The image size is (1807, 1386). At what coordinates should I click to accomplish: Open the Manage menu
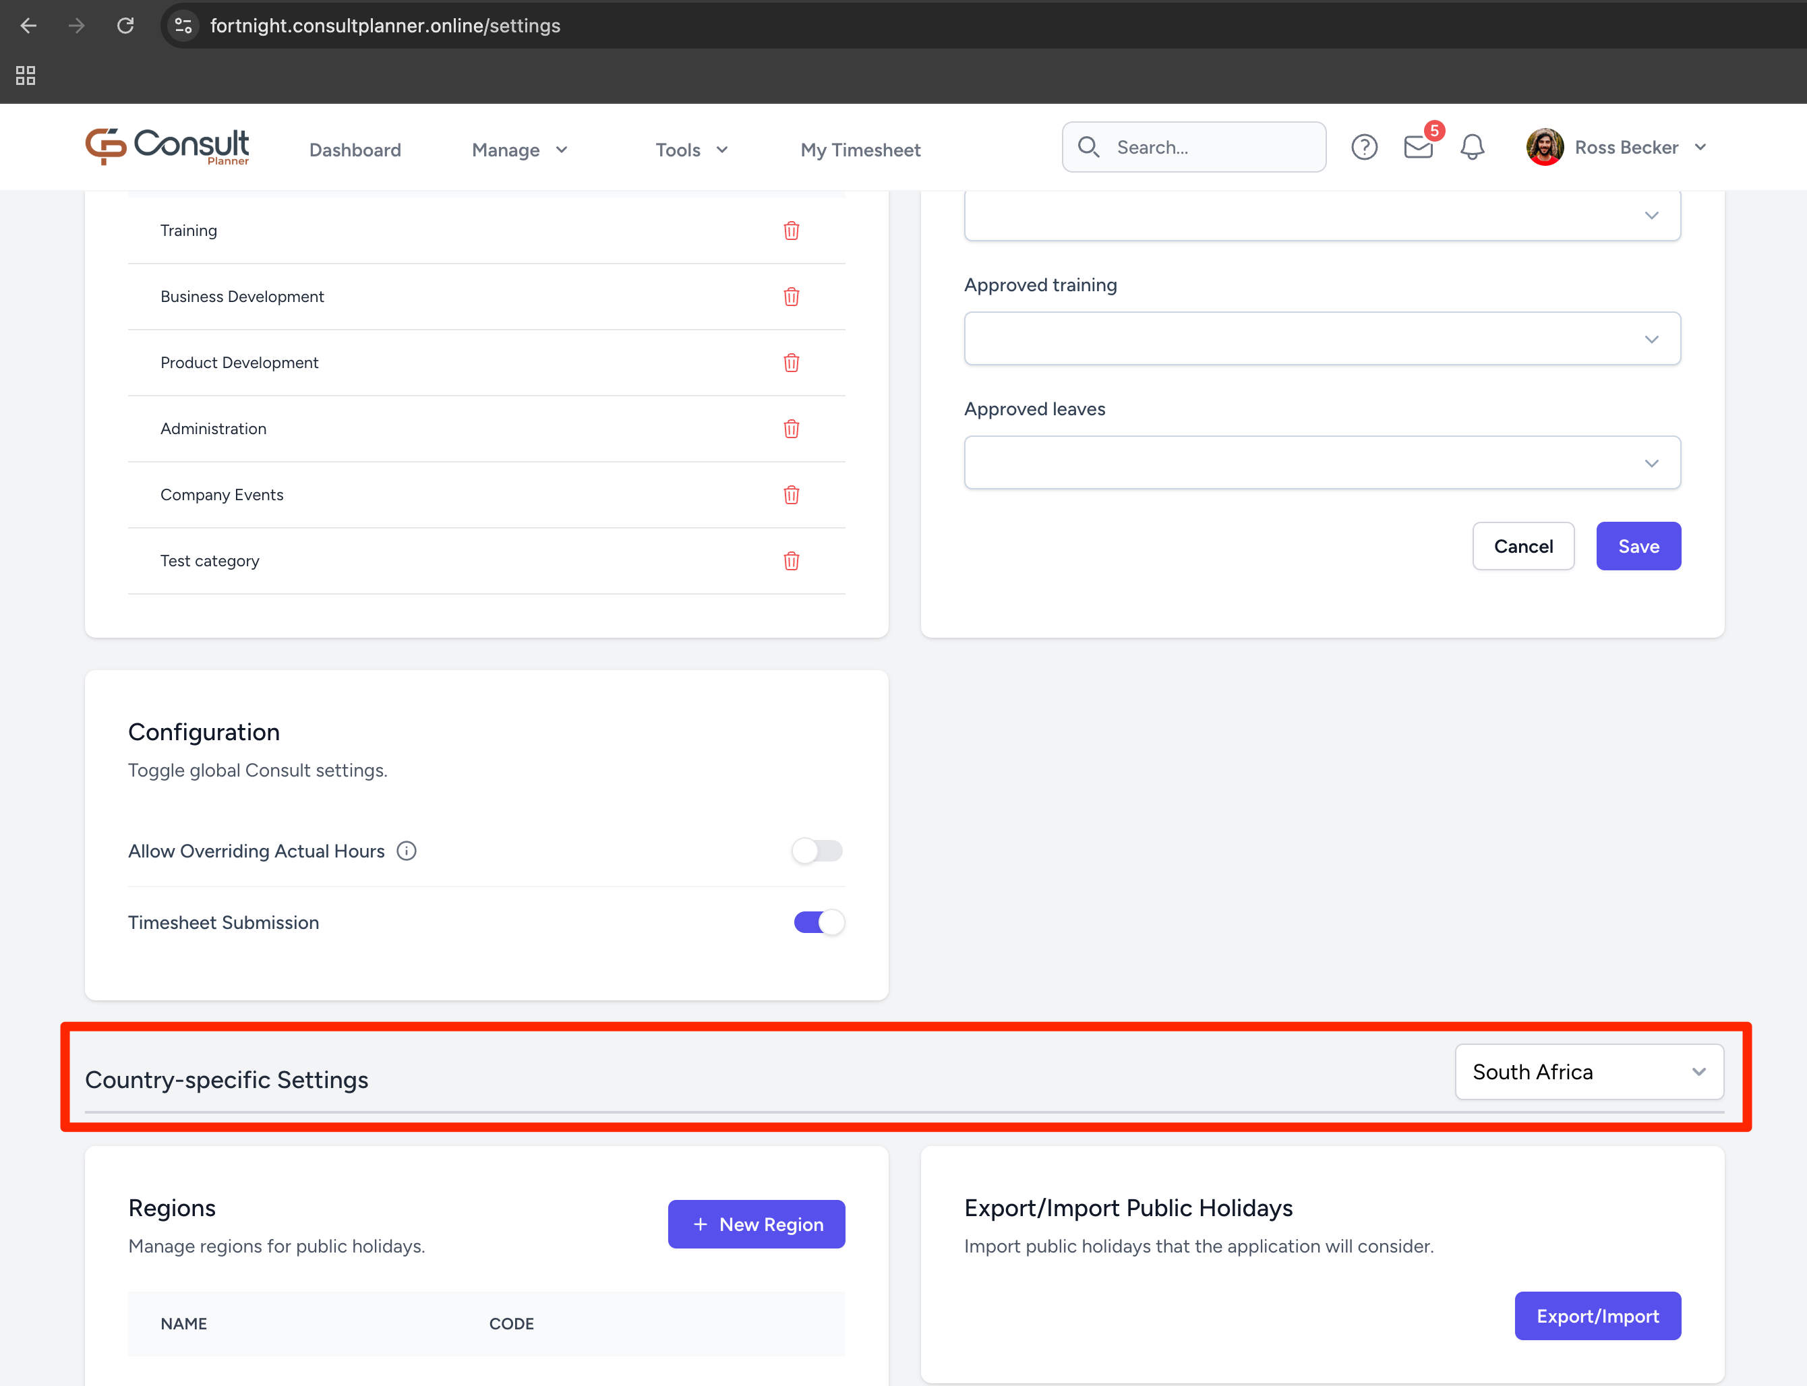(519, 150)
